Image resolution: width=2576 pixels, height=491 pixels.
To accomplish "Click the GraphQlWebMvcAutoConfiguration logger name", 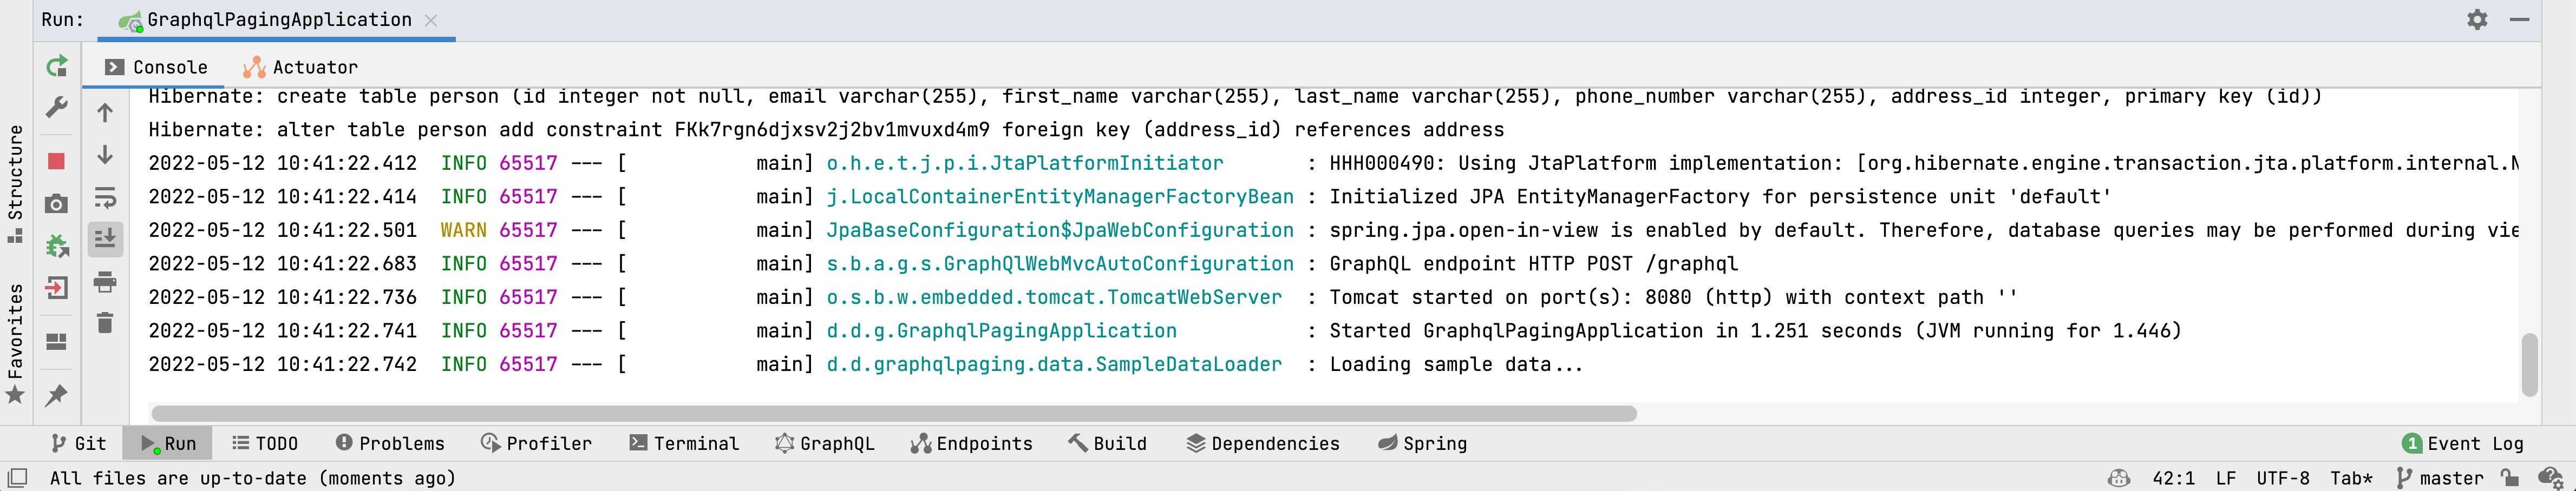I will coord(1060,263).
